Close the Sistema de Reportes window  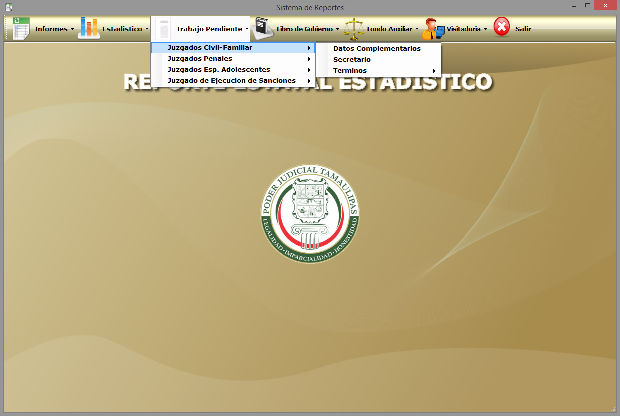(606, 6)
